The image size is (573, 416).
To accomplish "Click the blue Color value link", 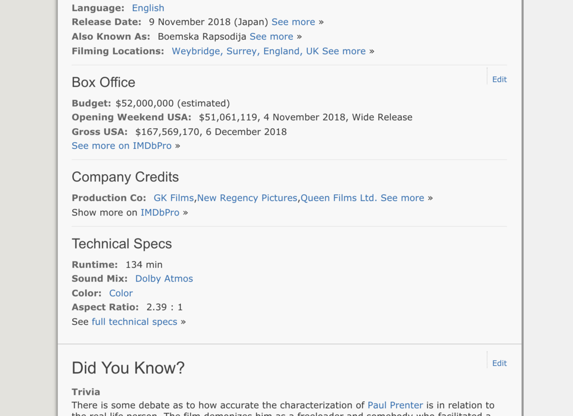I will point(121,293).
